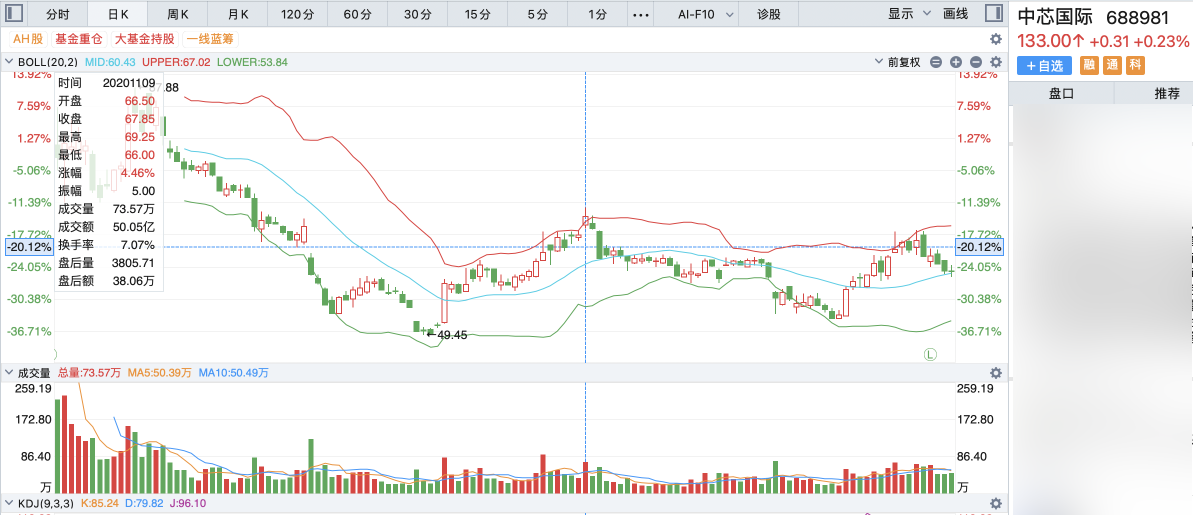
Task: Click the plus circle zoom-in icon
Action: pyautogui.click(x=955, y=62)
